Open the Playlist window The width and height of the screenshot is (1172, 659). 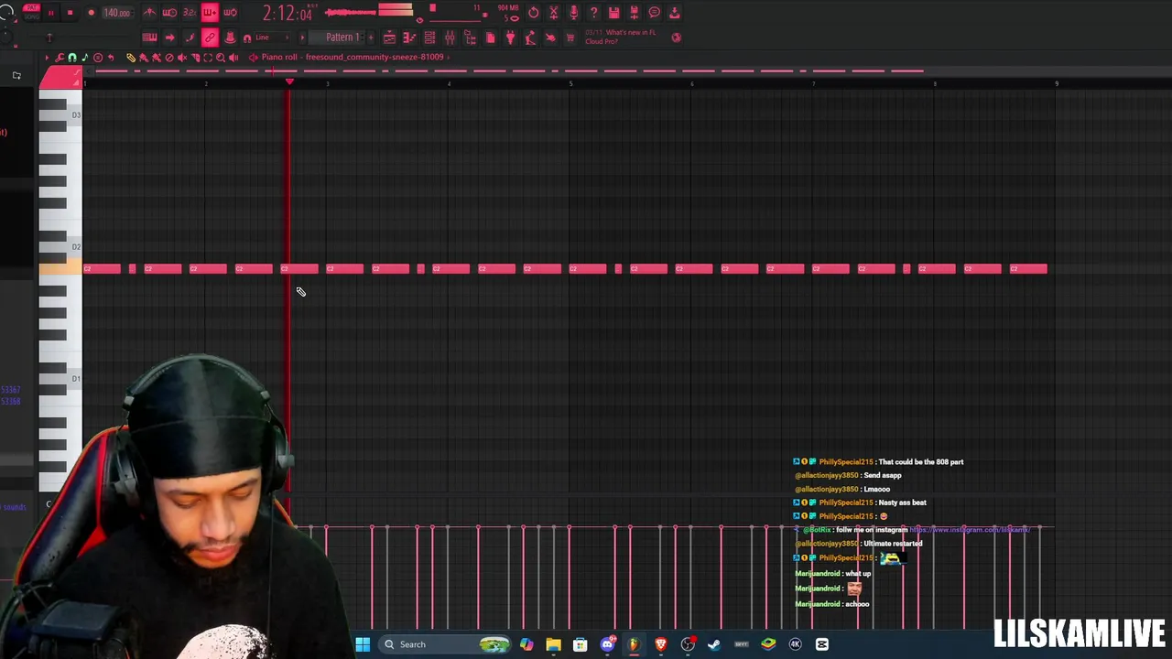(x=389, y=38)
